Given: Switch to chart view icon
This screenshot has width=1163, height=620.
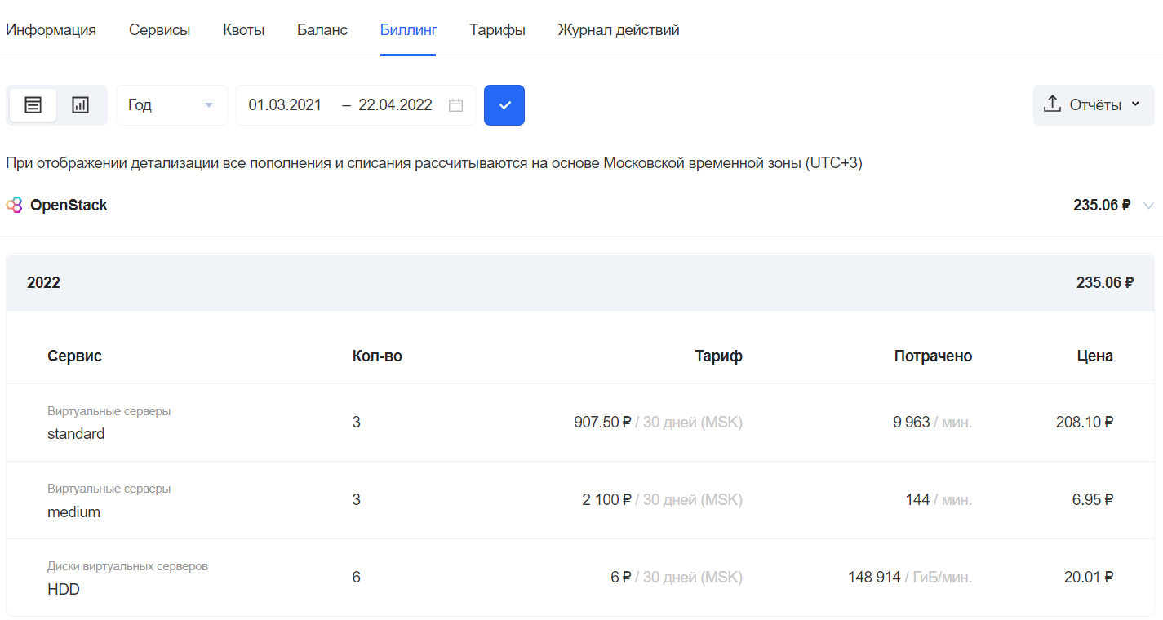Looking at the screenshot, I should pos(80,105).
